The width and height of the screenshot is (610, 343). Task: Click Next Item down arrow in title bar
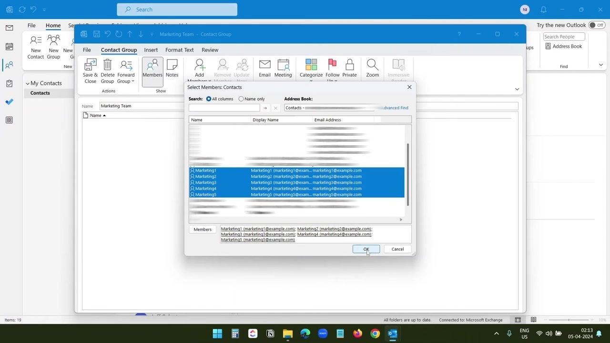pos(141,34)
